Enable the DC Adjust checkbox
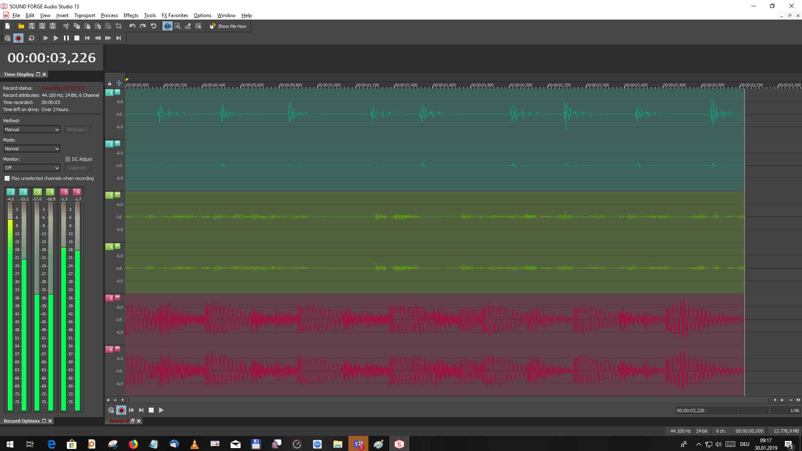This screenshot has height=451, width=802. 67,159
